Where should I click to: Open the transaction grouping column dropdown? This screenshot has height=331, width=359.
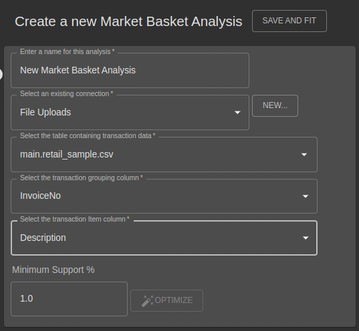click(164, 196)
